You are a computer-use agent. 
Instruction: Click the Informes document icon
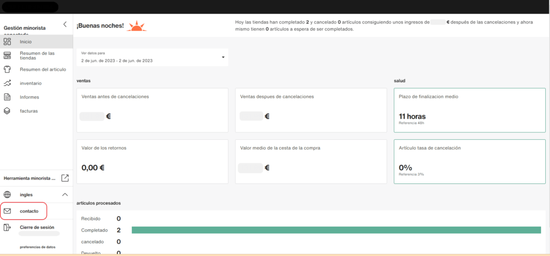click(x=7, y=97)
